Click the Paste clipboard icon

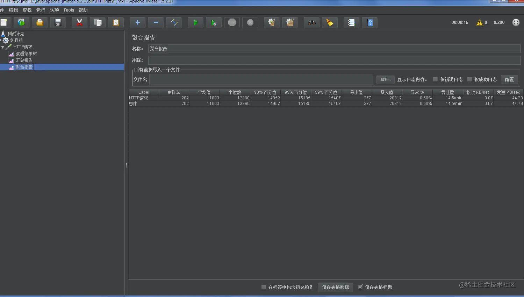tap(116, 22)
